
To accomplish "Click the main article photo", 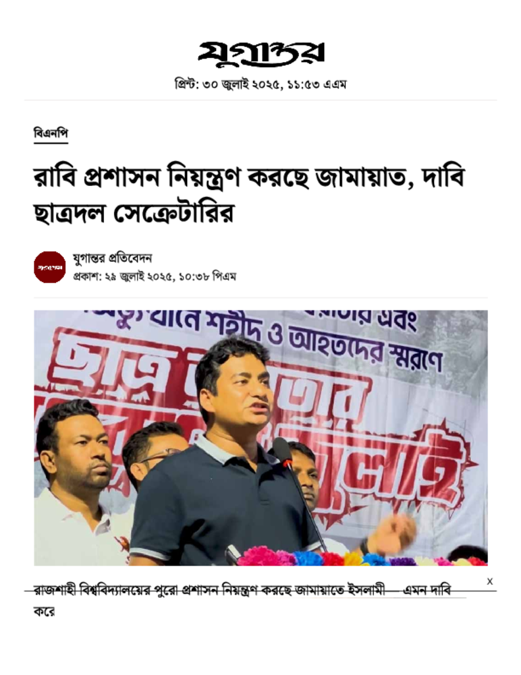I will pyautogui.click(x=261, y=438).
